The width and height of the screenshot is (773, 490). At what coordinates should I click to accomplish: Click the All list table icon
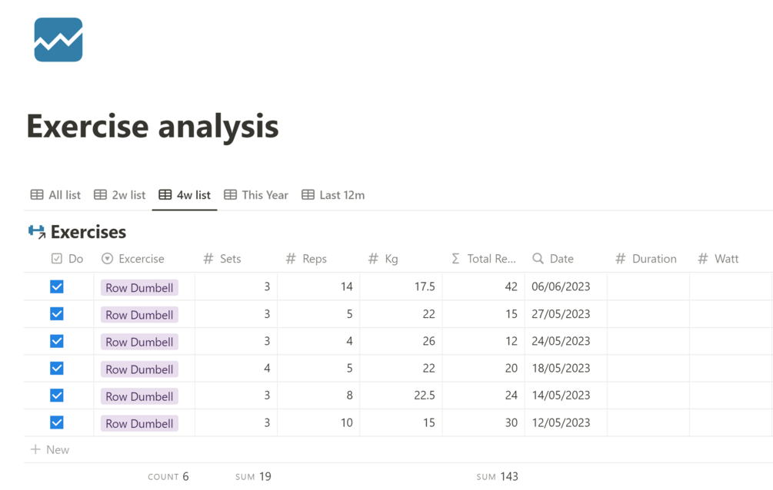coord(37,195)
